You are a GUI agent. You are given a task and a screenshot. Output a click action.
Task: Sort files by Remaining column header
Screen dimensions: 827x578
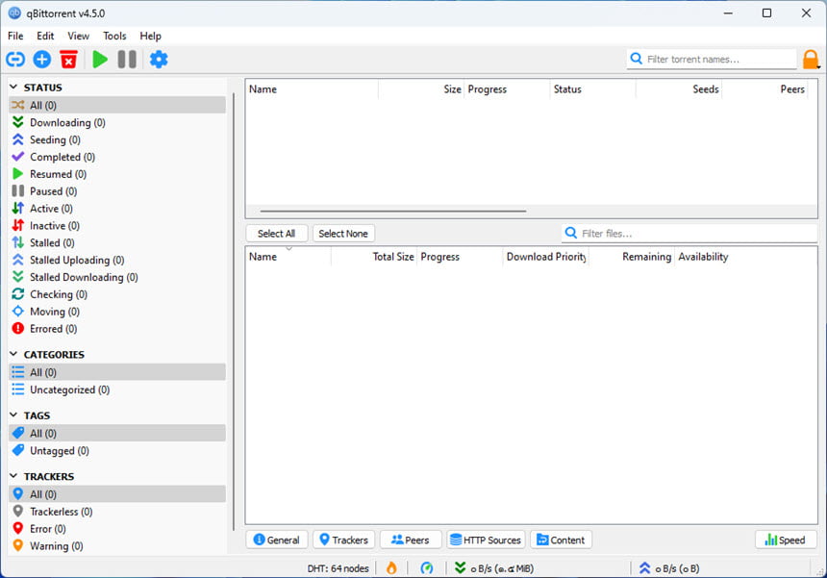tap(632, 257)
